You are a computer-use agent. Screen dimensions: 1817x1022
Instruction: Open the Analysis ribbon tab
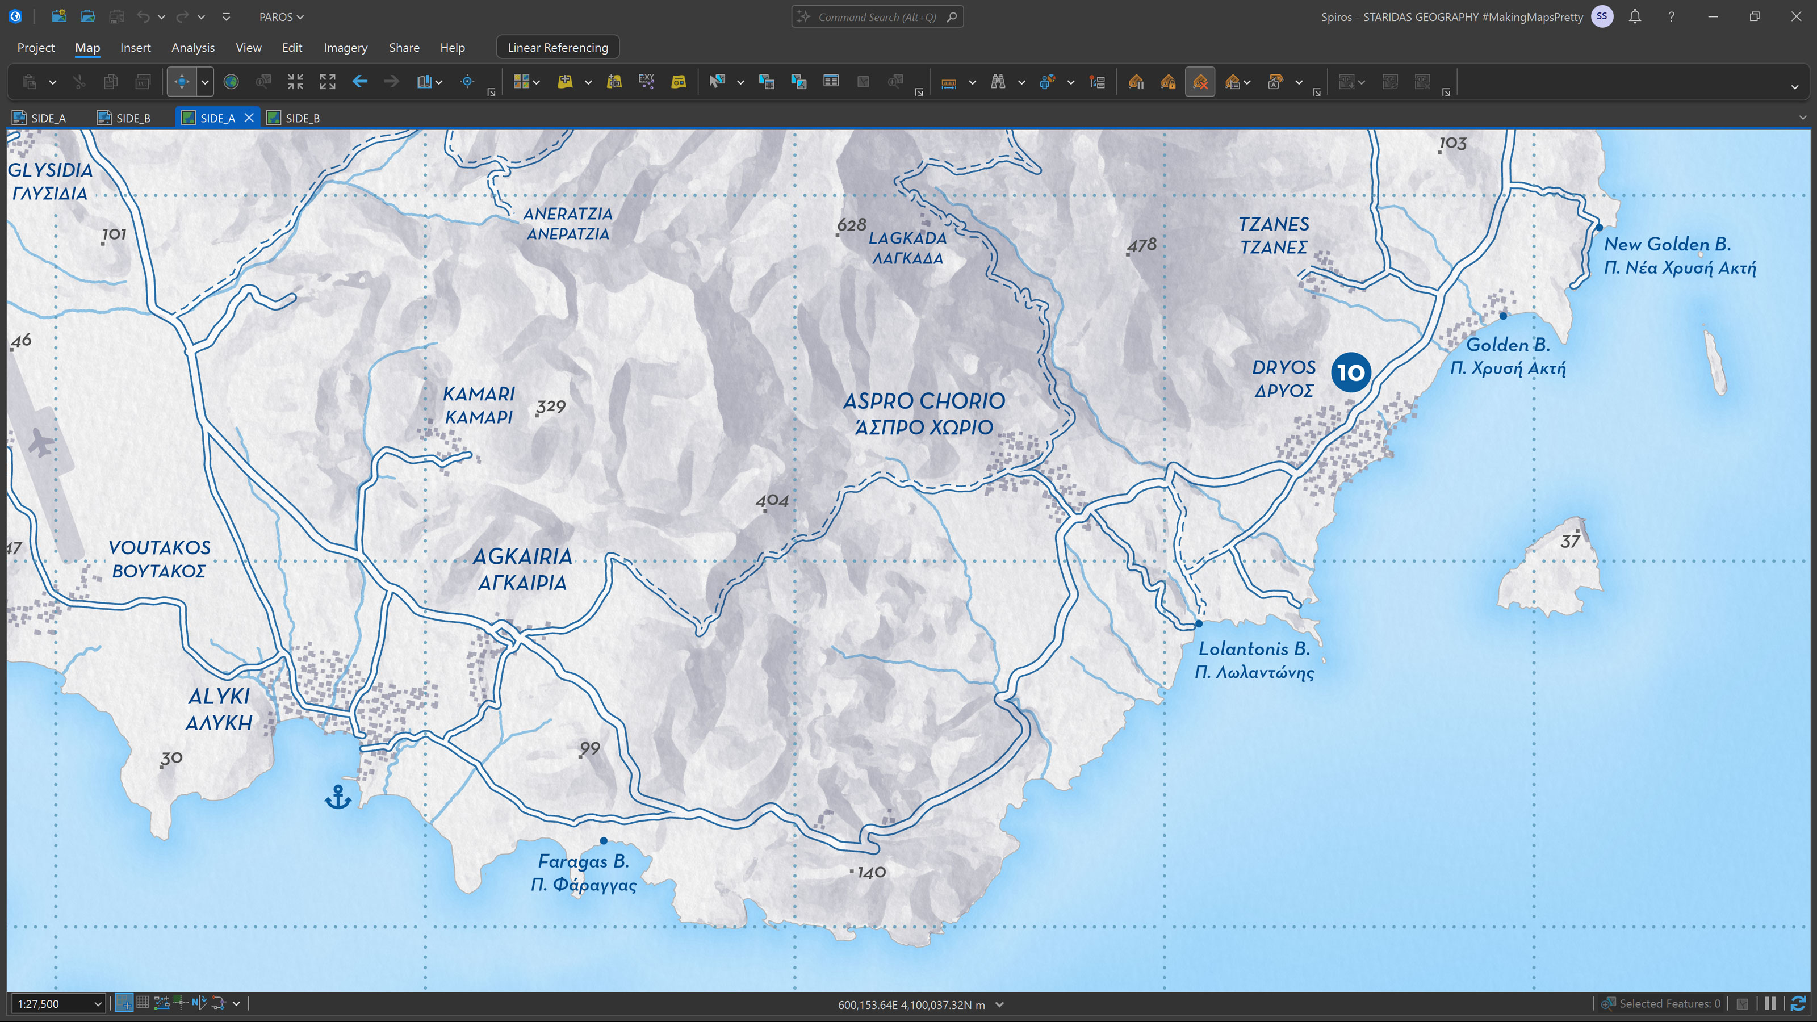coord(192,47)
